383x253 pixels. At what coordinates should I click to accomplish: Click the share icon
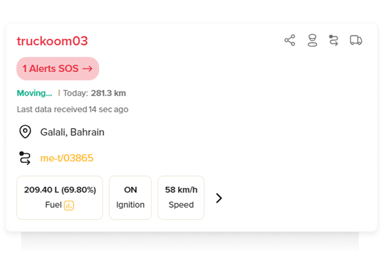click(289, 41)
